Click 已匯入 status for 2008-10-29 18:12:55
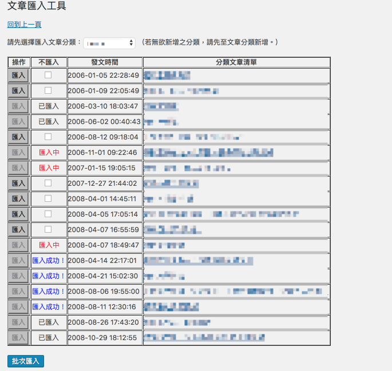 point(49,338)
